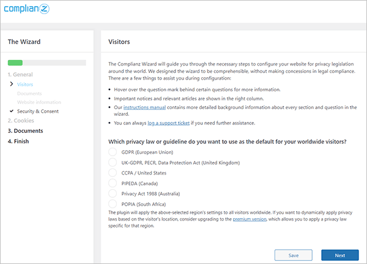Expand the Cookies wizard step
This screenshot has width=367, height=264.
(x=21, y=121)
